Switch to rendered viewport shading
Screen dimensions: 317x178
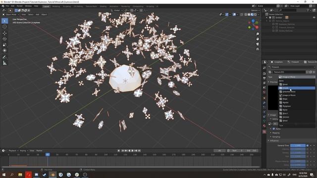click(256, 14)
